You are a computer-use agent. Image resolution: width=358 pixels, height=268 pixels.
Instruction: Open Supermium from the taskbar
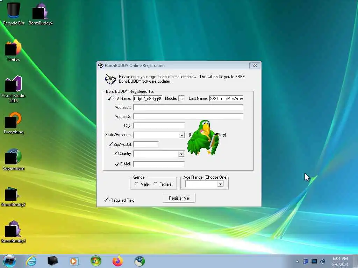tap(139, 261)
